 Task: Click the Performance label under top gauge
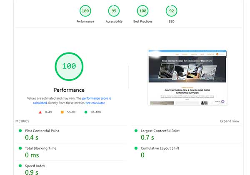click(x=85, y=22)
